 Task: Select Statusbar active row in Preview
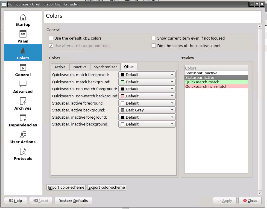click(216, 77)
